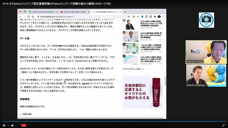Click the 合格体験記に応募すると water bottle ad banner
This screenshot has width=228, height=128.
142,92
